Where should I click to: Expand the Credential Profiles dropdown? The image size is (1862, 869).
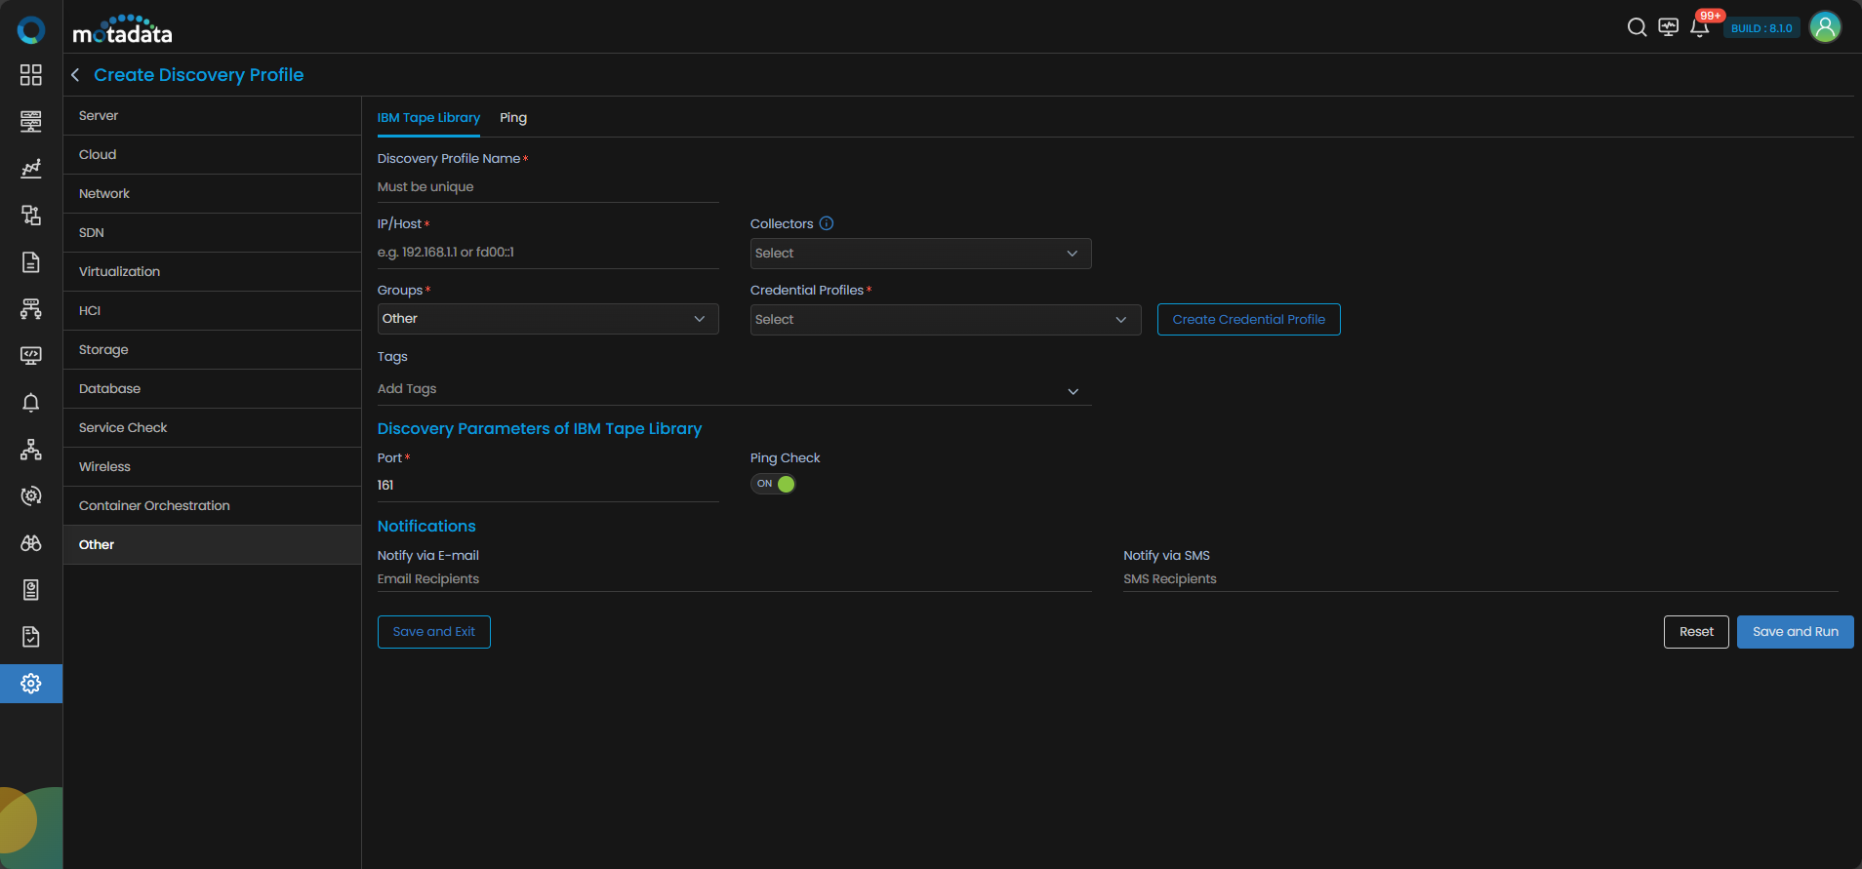pyautogui.click(x=945, y=320)
